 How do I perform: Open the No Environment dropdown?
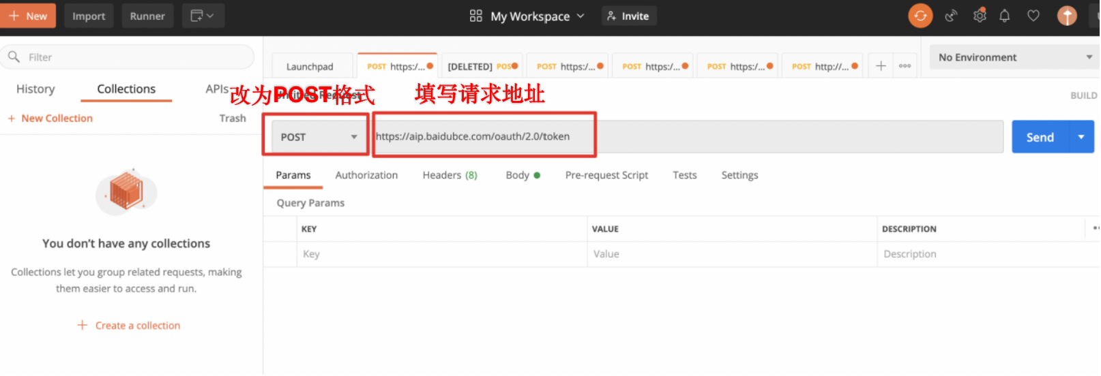click(1015, 57)
